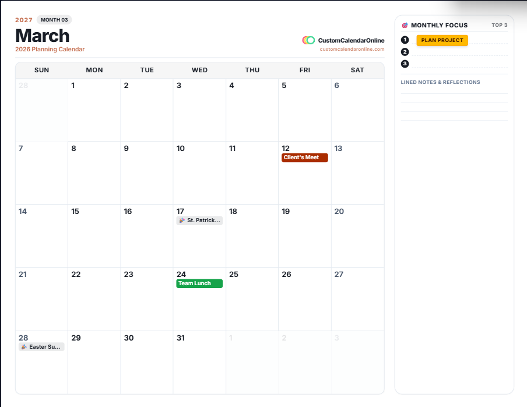Select focus item number 1 bullet
This screenshot has width=527, height=407.
405,40
